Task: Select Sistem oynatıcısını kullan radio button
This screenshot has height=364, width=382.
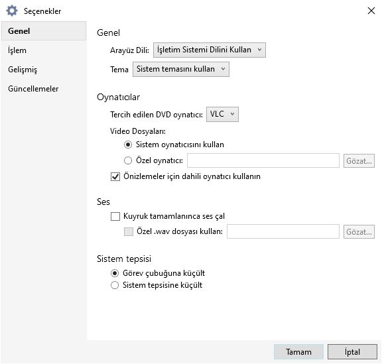Action: point(128,145)
